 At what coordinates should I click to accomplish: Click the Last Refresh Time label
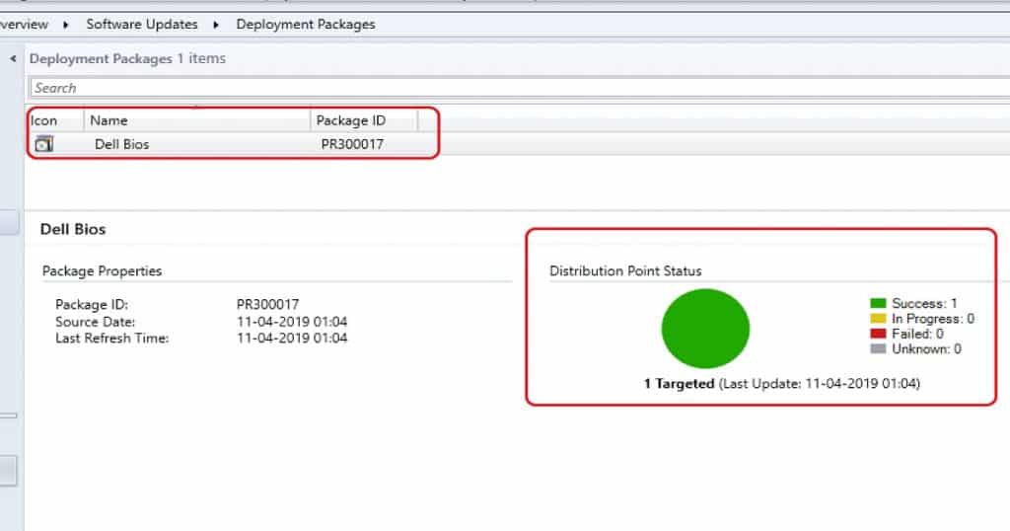tap(111, 339)
